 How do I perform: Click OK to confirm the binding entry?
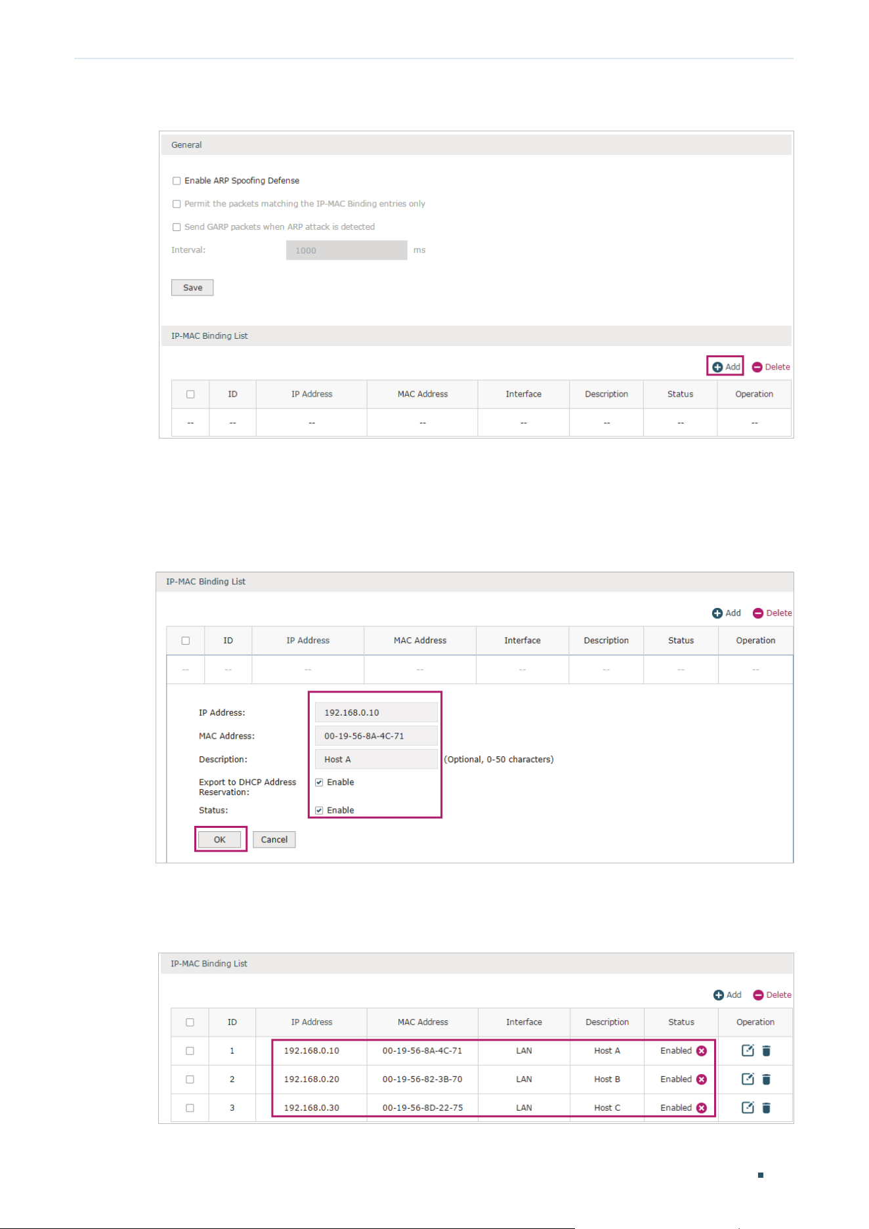click(x=219, y=840)
